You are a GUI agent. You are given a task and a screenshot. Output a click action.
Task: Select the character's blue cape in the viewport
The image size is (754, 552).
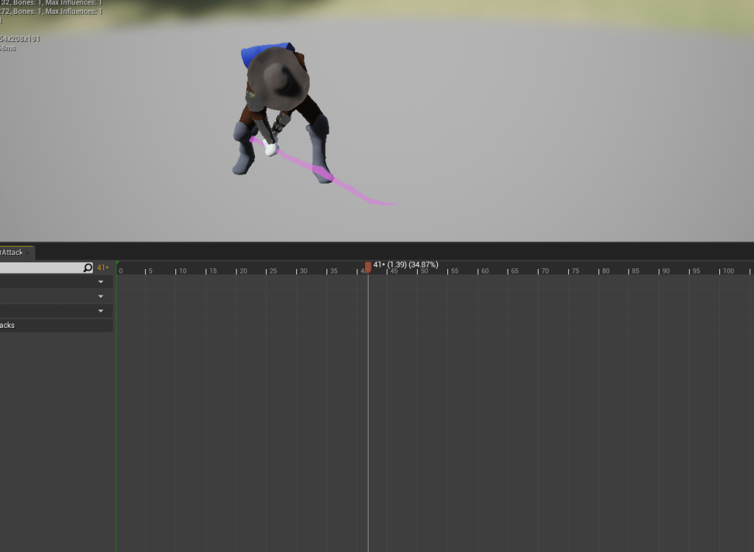pos(254,54)
